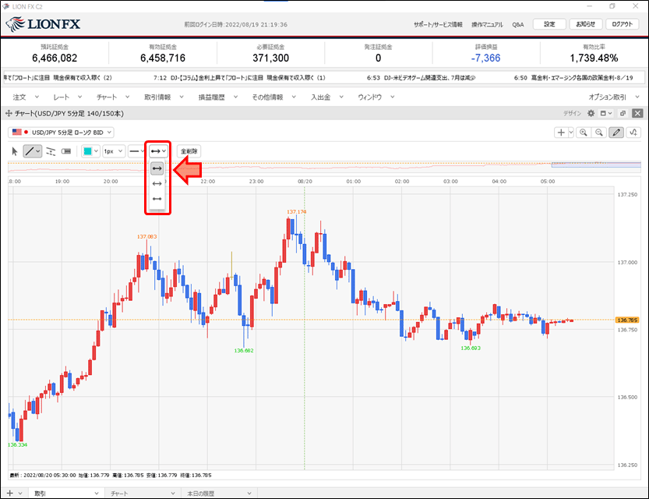Pick the both-ends bold arrow option
The image size is (649, 499).
tap(157, 168)
